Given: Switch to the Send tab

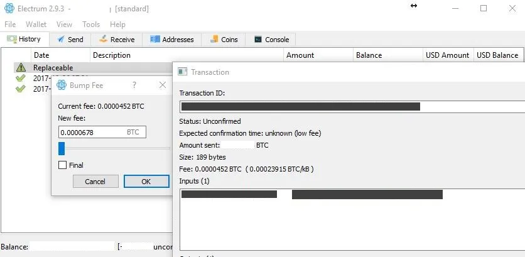Looking at the screenshot, I should (70, 40).
